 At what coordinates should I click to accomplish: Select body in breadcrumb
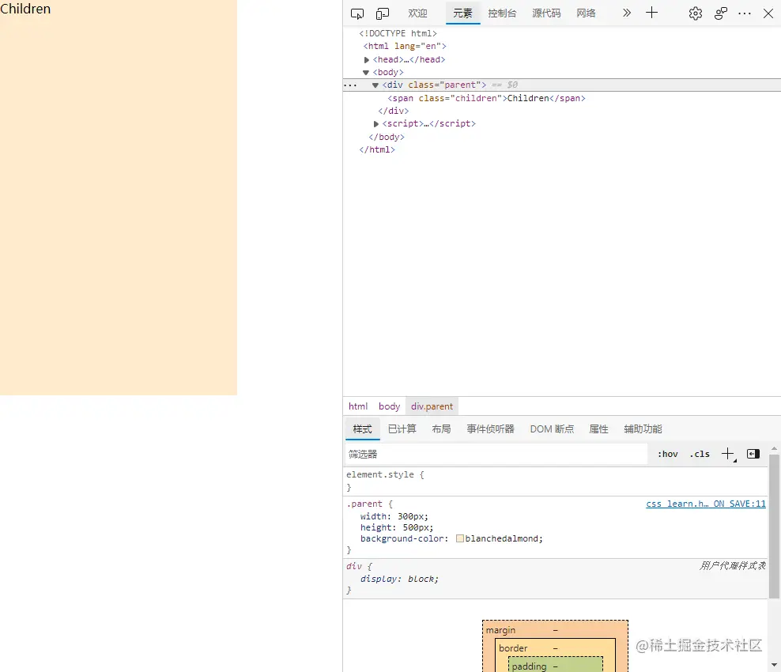pyautogui.click(x=389, y=406)
